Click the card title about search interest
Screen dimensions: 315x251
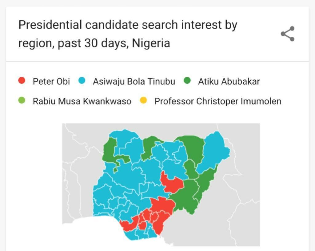128,34
